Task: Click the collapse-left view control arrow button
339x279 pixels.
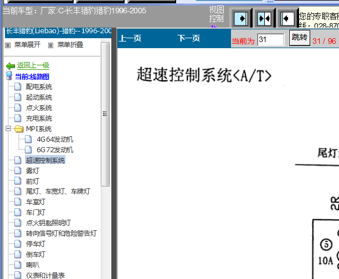Action: [287, 18]
